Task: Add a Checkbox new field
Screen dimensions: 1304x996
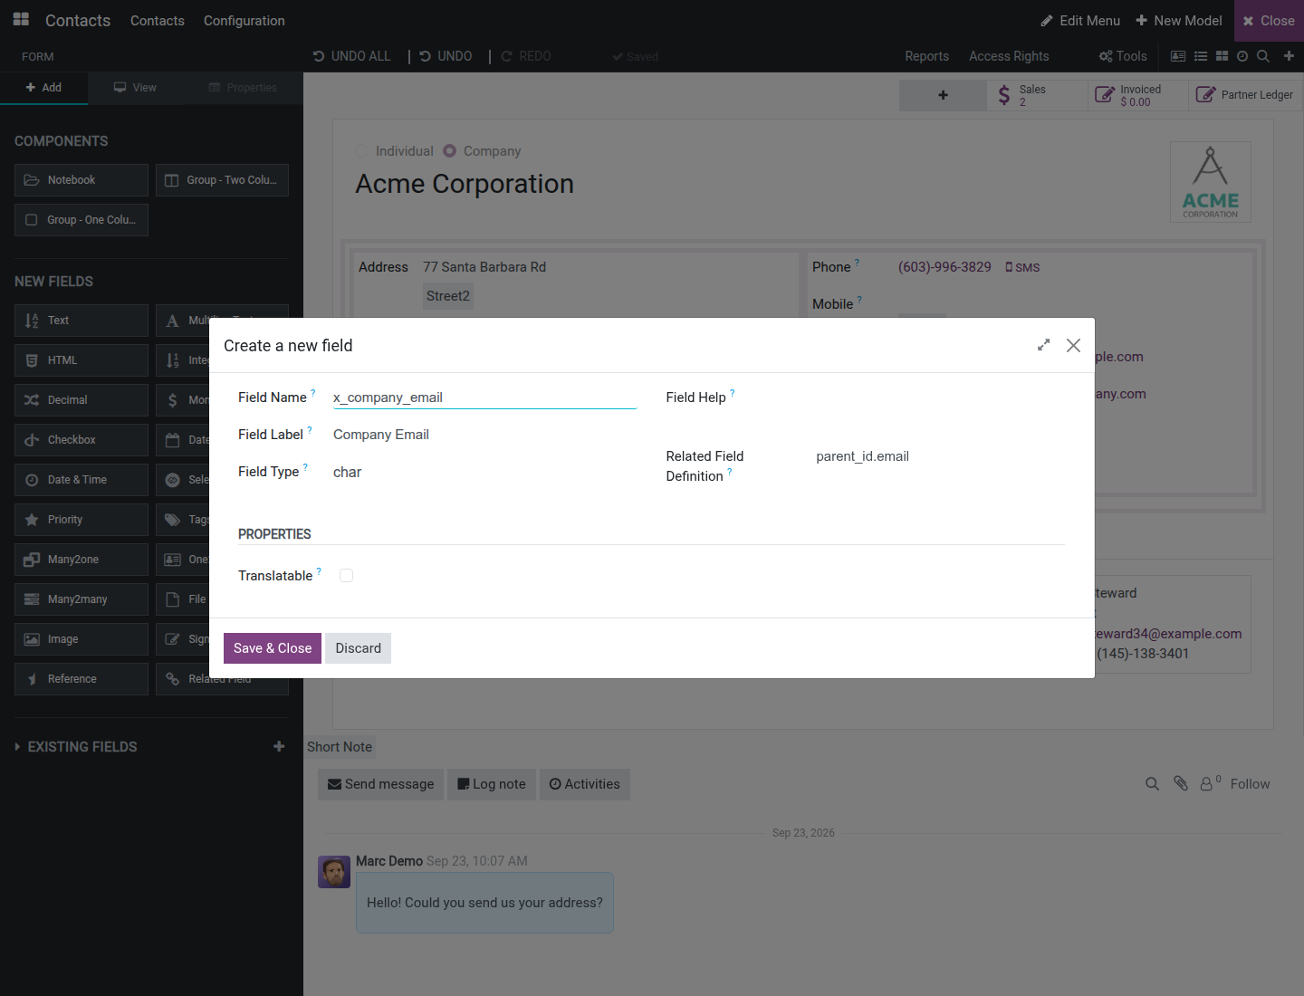Action: pos(81,440)
